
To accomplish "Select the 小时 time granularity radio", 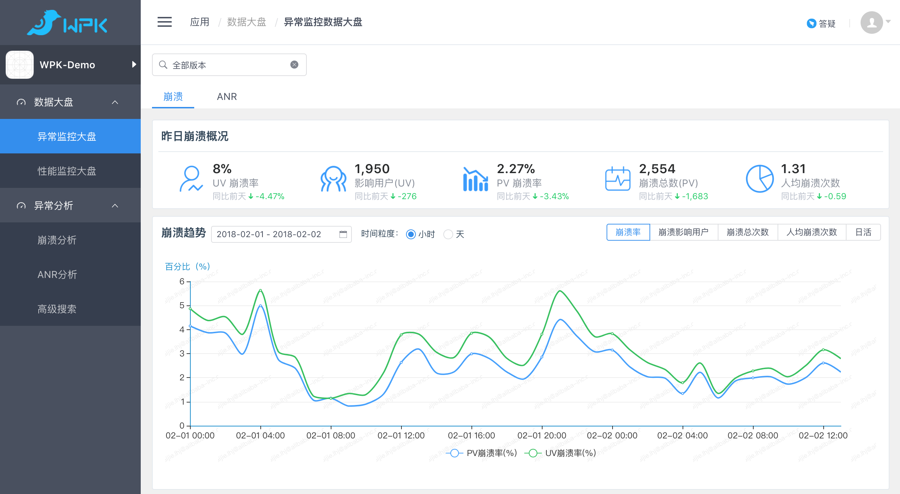I will click(411, 234).
